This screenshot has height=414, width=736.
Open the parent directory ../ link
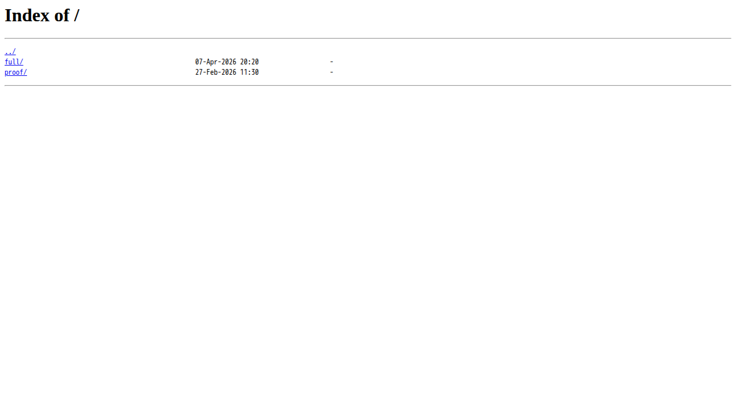point(10,52)
